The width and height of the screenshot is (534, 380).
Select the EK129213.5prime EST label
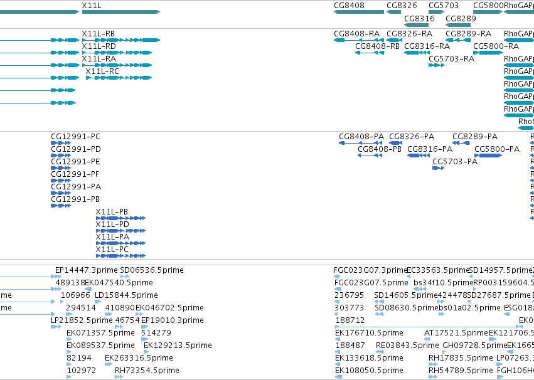pos(178,346)
